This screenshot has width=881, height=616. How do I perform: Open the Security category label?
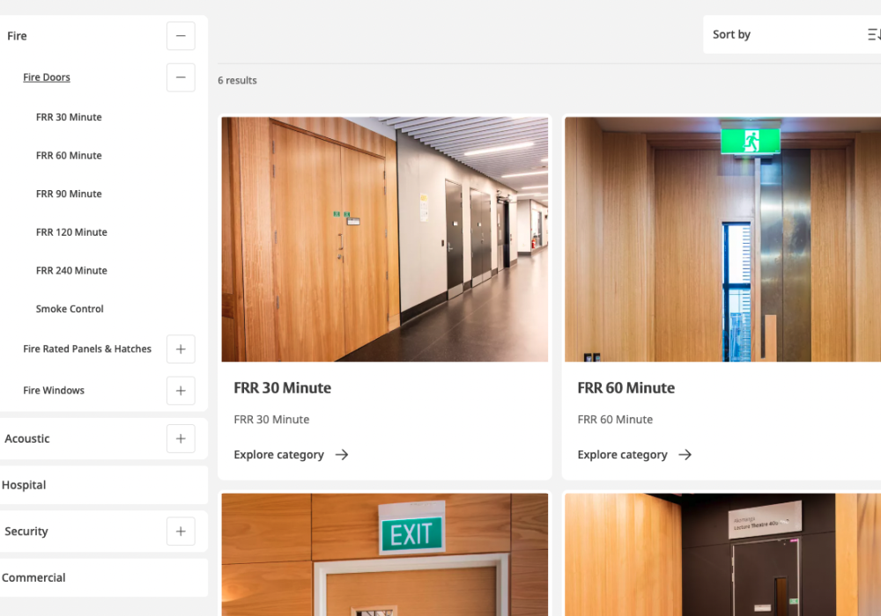(26, 532)
